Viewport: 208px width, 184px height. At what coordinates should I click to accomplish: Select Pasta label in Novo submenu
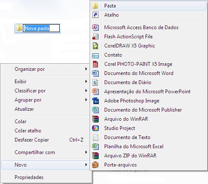click(x=110, y=6)
